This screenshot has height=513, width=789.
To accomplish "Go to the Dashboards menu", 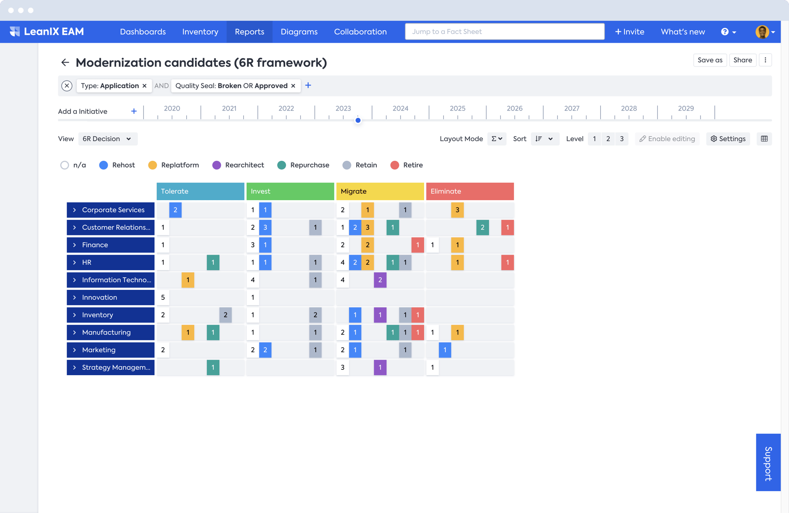I will pos(143,32).
